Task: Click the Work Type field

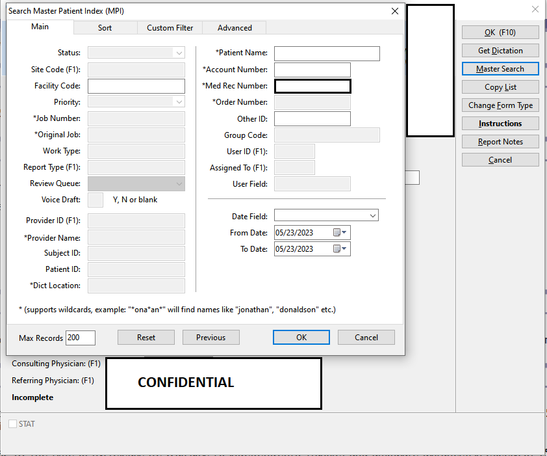Action: pos(136,152)
